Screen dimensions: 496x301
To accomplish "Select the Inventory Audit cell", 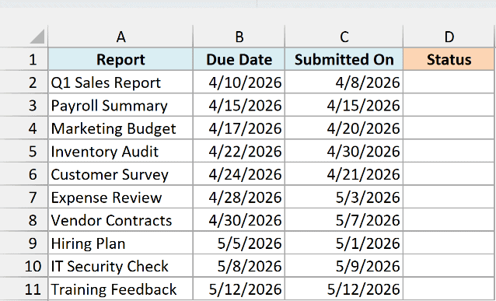I will 121,151.
